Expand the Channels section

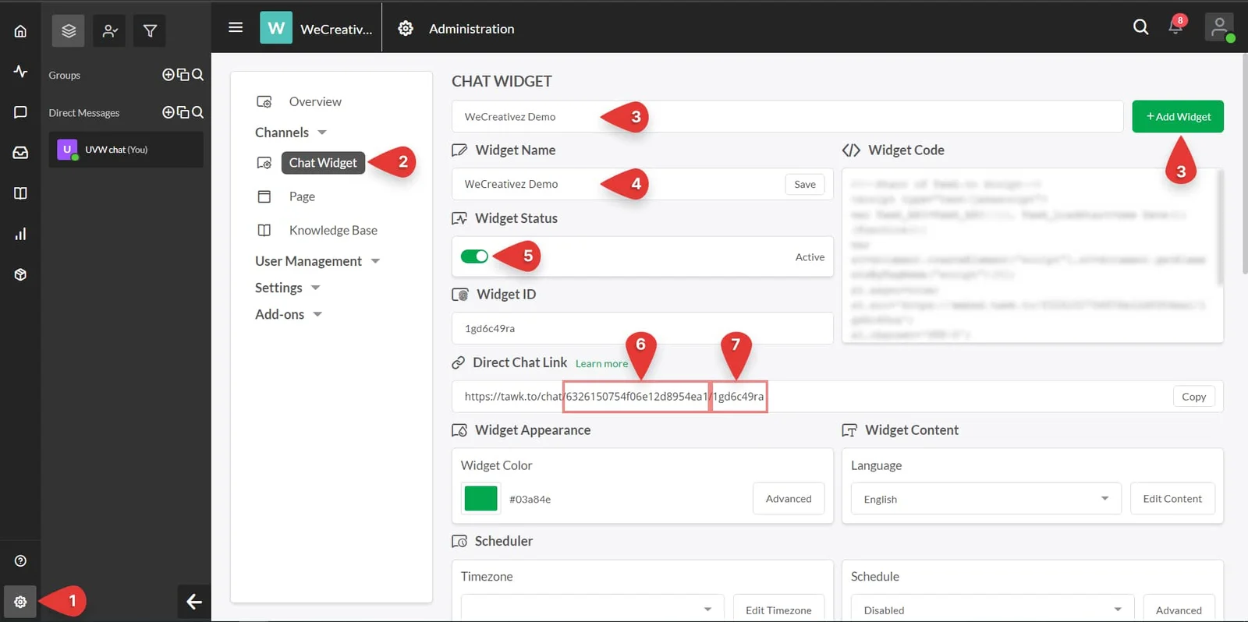point(291,133)
